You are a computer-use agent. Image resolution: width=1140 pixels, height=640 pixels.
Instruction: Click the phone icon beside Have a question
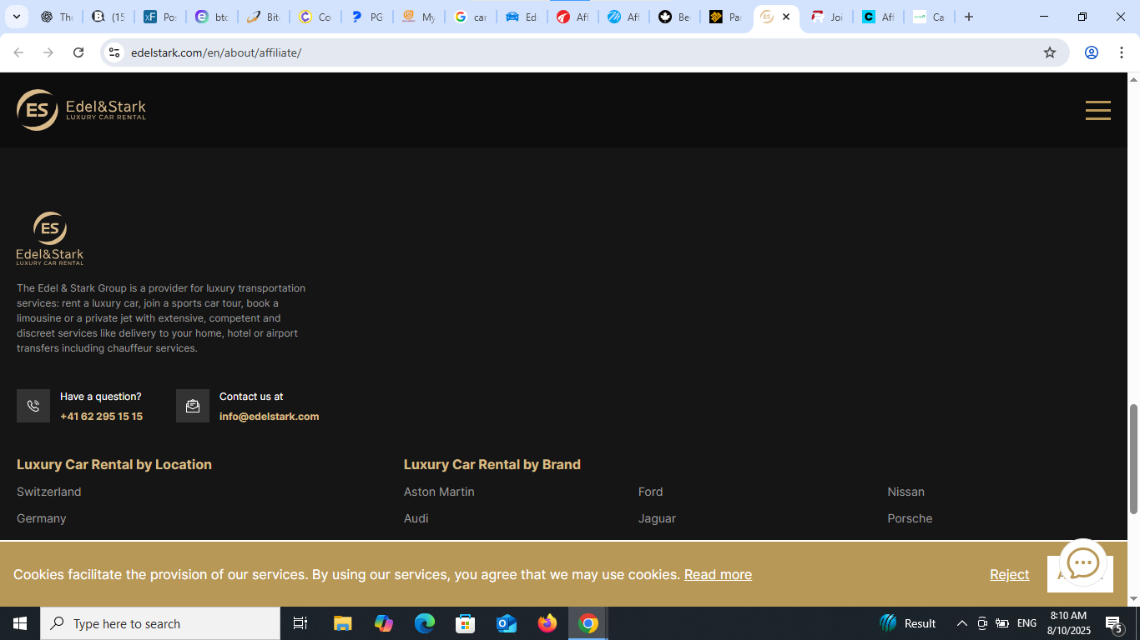tap(33, 406)
